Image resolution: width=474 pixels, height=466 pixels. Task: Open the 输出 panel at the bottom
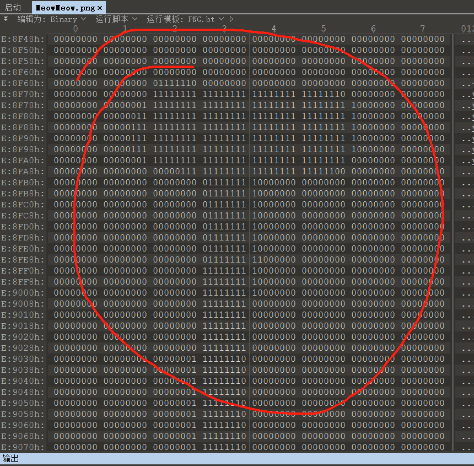10,459
